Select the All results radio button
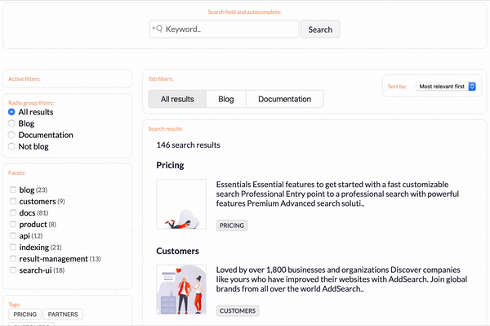The height and width of the screenshot is (326, 490). pyautogui.click(x=11, y=112)
